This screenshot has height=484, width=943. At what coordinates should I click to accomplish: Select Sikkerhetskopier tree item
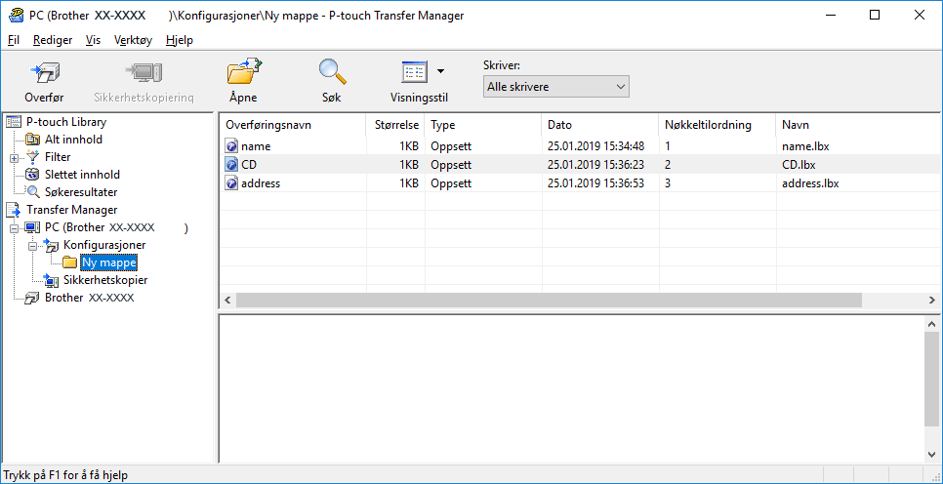pyautogui.click(x=105, y=280)
